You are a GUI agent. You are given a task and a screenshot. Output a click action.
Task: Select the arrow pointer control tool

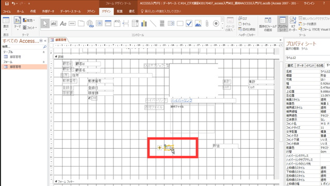point(45,23)
